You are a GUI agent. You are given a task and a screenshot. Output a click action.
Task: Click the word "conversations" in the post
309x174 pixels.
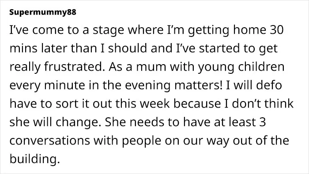click(49, 141)
